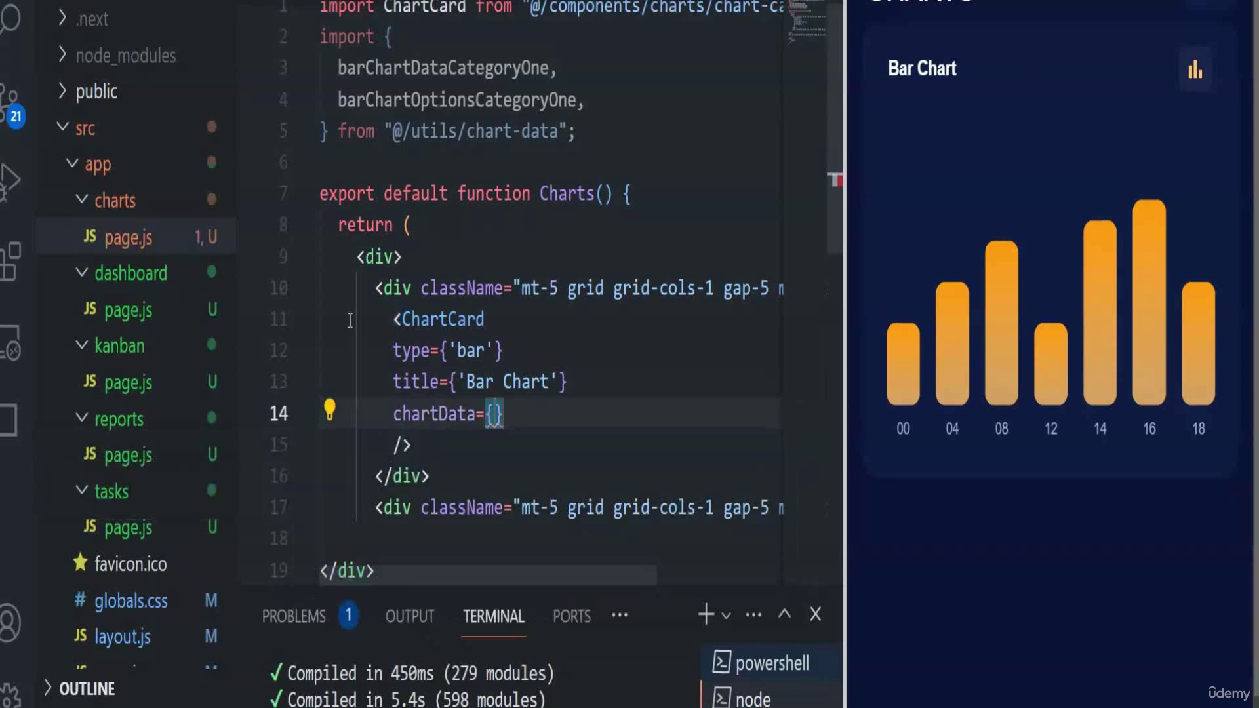The height and width of the screenshot is (708, 1259).
Task: Click the ChartCard tag on line 11
Action: (x=438, y=319)
